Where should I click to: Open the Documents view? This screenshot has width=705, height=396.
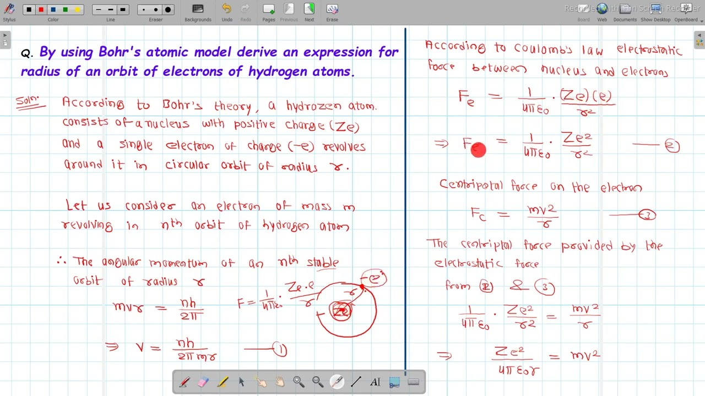625,12
